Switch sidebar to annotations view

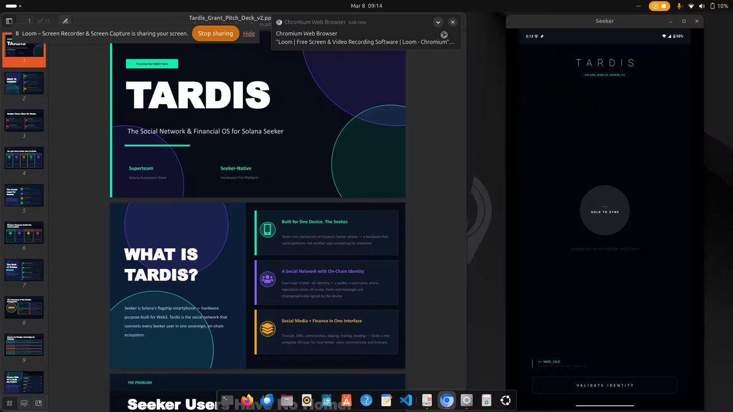click(24, 403)
